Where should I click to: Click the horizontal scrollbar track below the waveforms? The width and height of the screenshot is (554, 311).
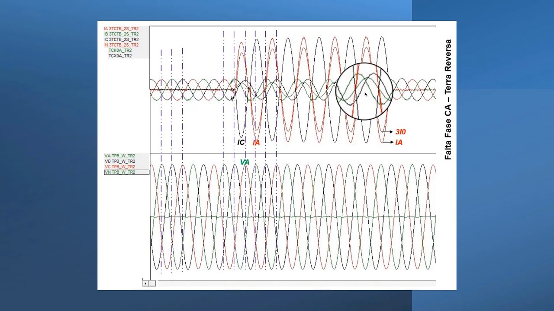coord(296,283)
